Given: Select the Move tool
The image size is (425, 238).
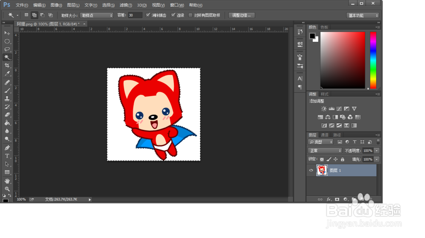Looking at the screenshot, I should point(7,33).
